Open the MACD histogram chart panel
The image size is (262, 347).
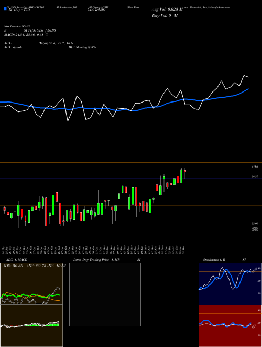[x=31, y=326]
